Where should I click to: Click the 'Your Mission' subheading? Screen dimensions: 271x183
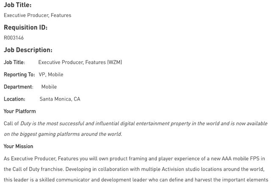pyautogui.click(x=18, y=146)
